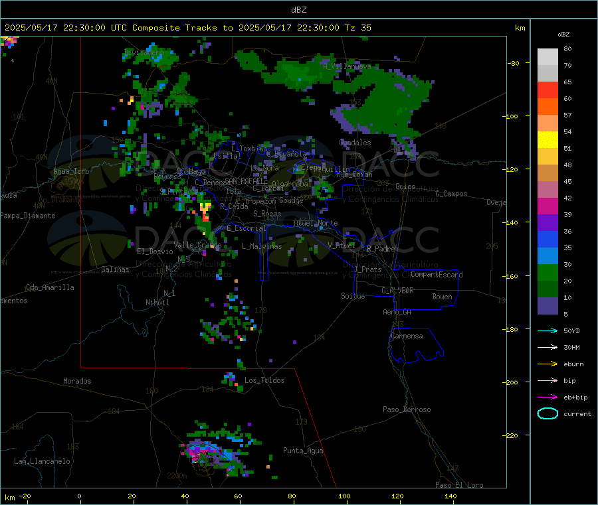Click the Paso_Barroso map label
The width and height of the screenshot is (598, 505).
point(407,409)
